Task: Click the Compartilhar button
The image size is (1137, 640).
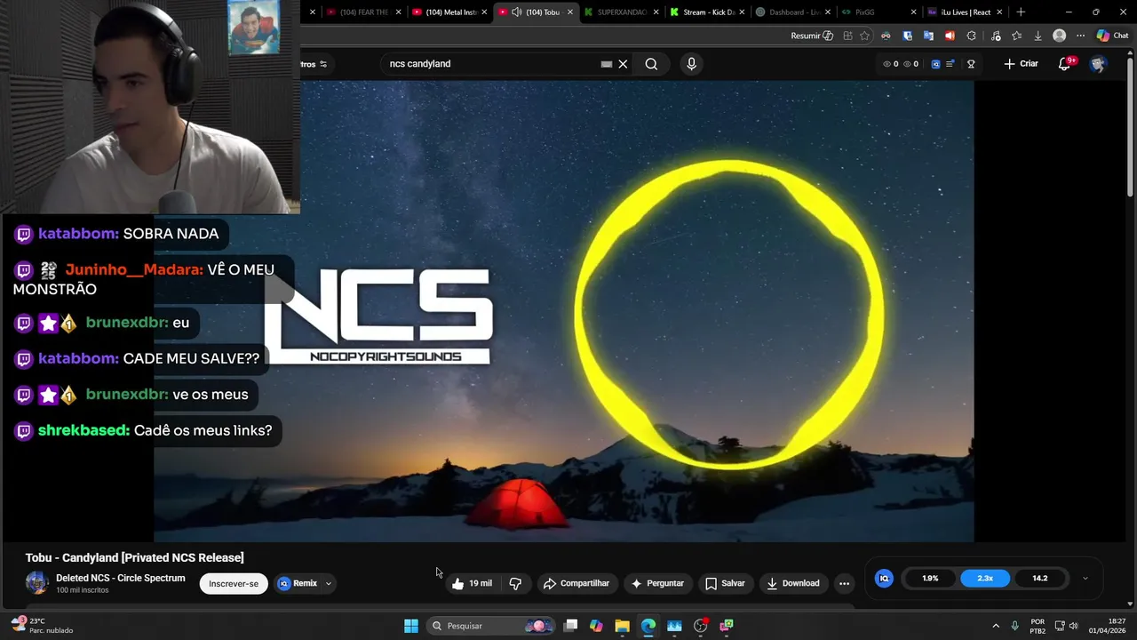Action: coord(576,583)
